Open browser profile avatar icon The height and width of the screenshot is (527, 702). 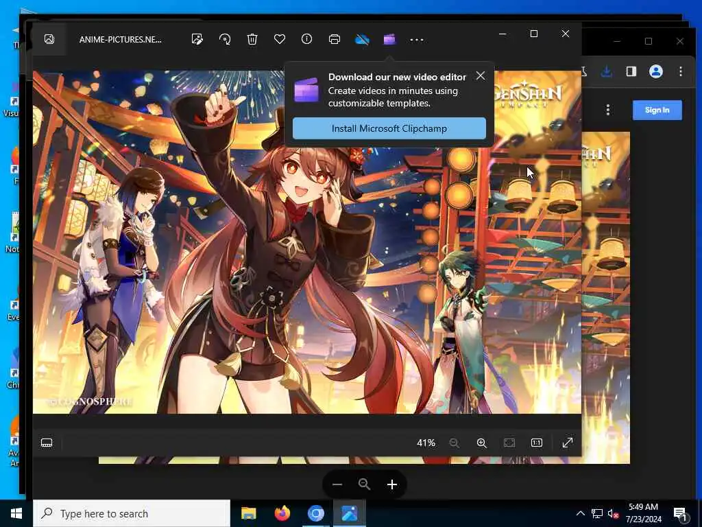coord(656,71)
